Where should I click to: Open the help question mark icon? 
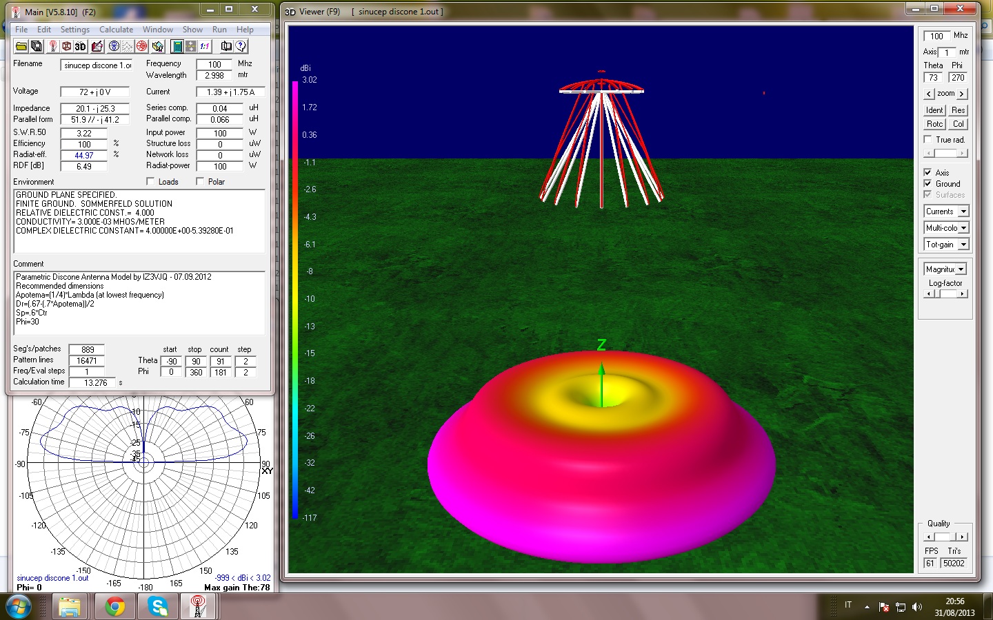(241, 46)
